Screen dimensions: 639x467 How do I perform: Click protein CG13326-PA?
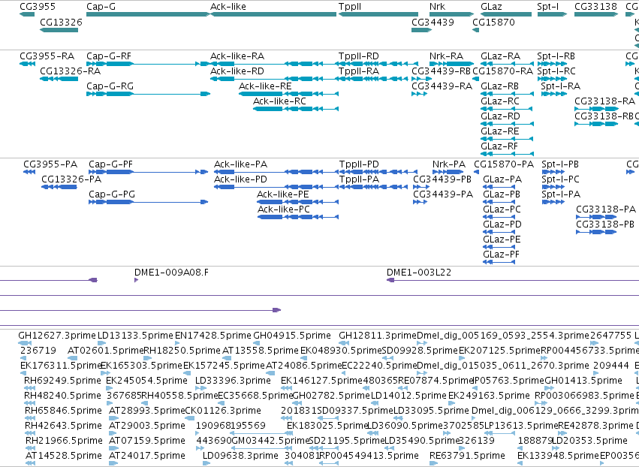coord(71,179)
